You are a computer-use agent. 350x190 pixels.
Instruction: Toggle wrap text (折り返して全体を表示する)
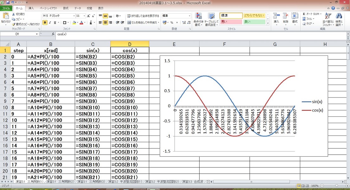pos(143,16)
